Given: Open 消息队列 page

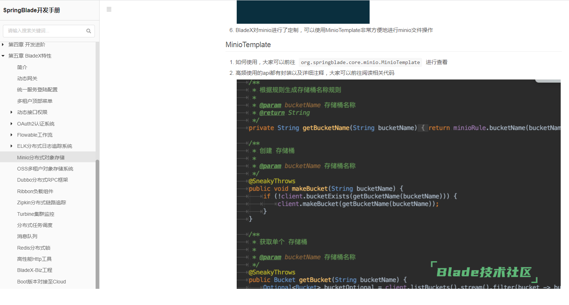Looking at the screenshot, I should [x=27, y=236].
